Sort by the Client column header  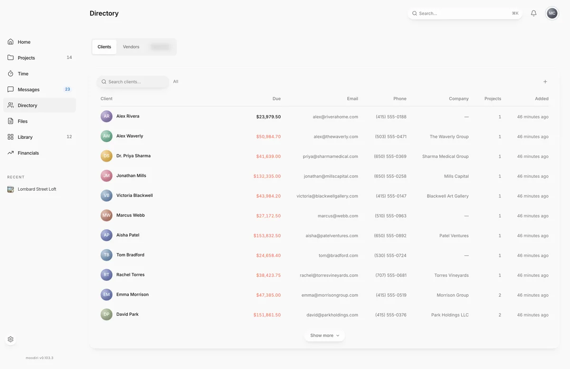[106, 99]
